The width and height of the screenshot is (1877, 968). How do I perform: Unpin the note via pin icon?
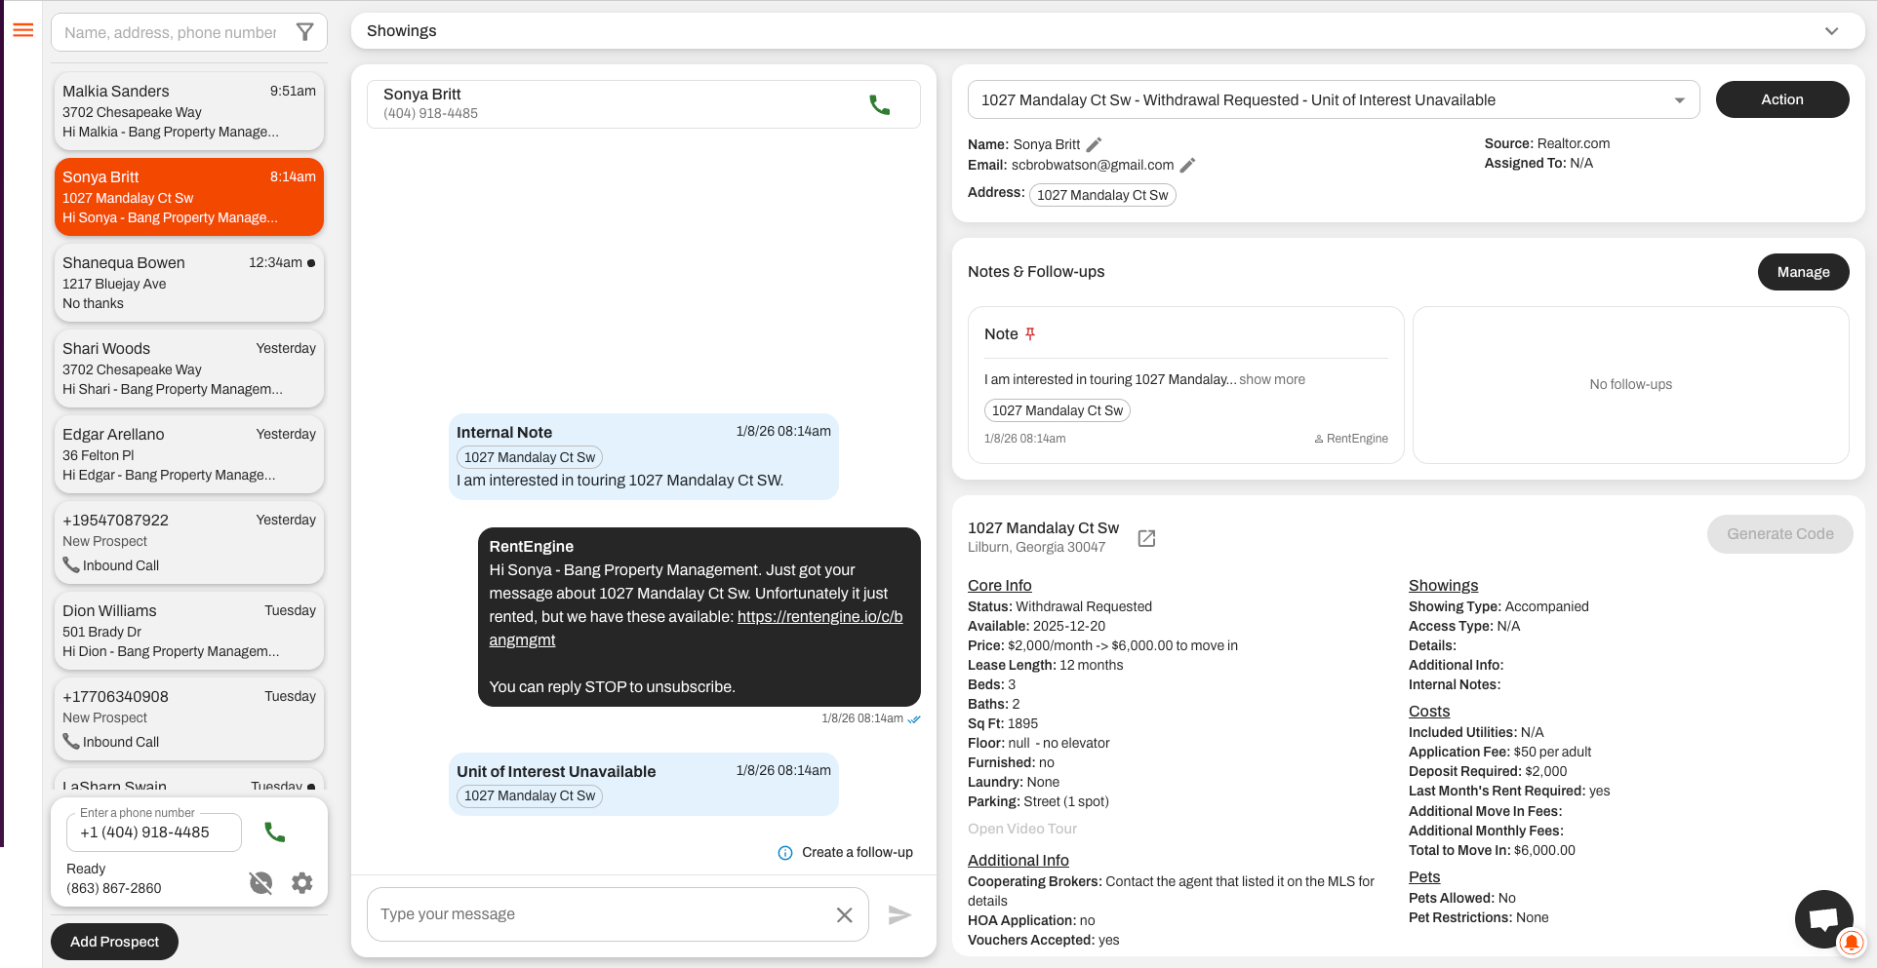point(1030,334)
